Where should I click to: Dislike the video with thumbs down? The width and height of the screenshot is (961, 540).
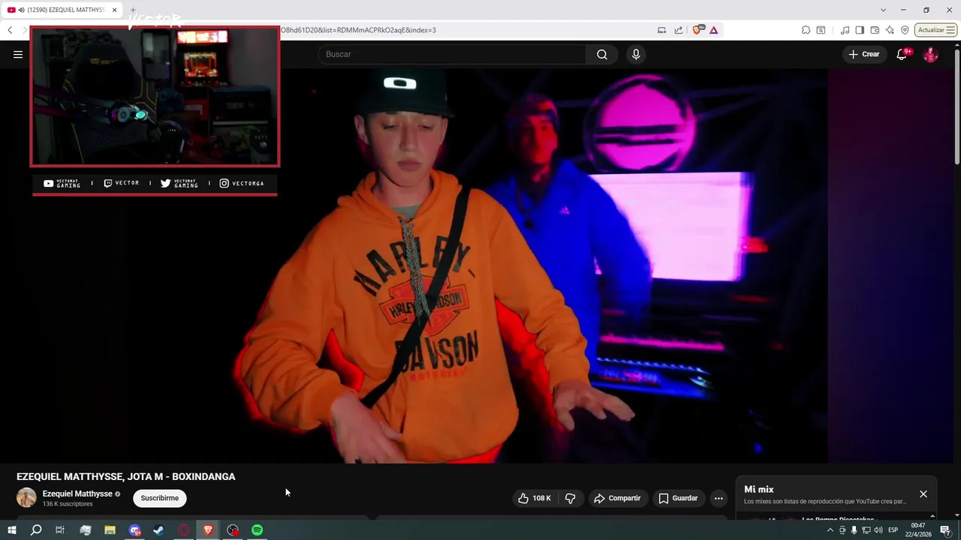[x=570, y=498]
